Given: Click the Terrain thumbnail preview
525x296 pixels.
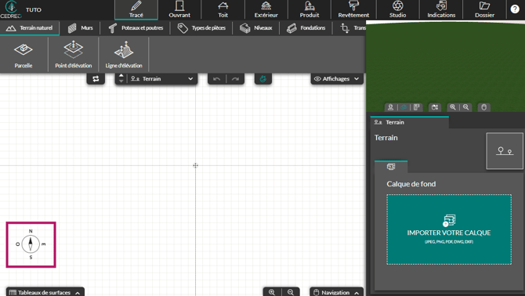Looking at the screenshot, I should click(505, 151).
